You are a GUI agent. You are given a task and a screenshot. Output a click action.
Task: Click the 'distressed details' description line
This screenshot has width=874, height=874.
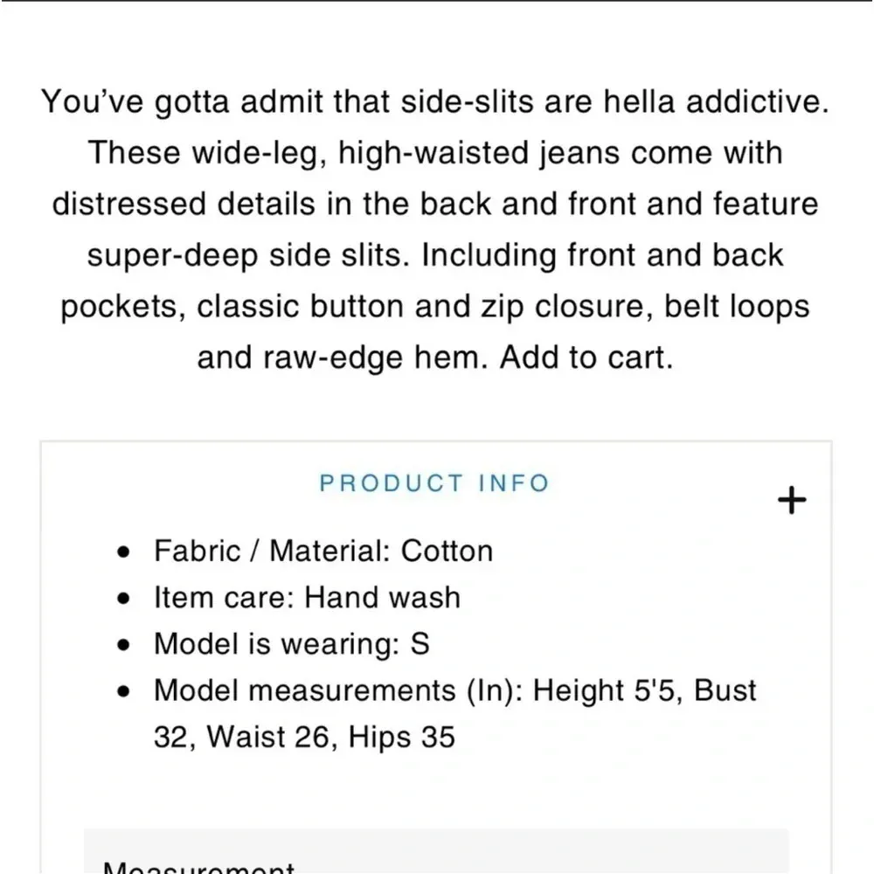434,205
